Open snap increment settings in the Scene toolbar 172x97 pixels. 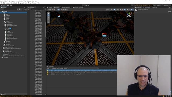[66, 9]
